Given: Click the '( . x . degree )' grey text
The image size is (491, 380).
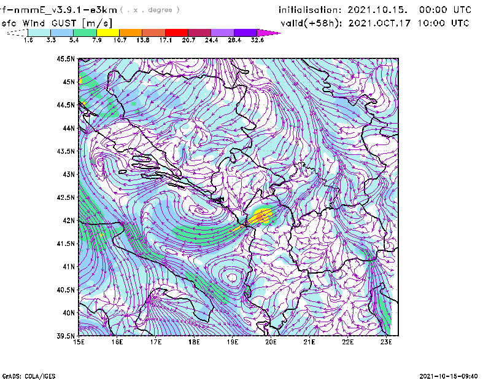Looking at the screenshot, I should [150, 10].
